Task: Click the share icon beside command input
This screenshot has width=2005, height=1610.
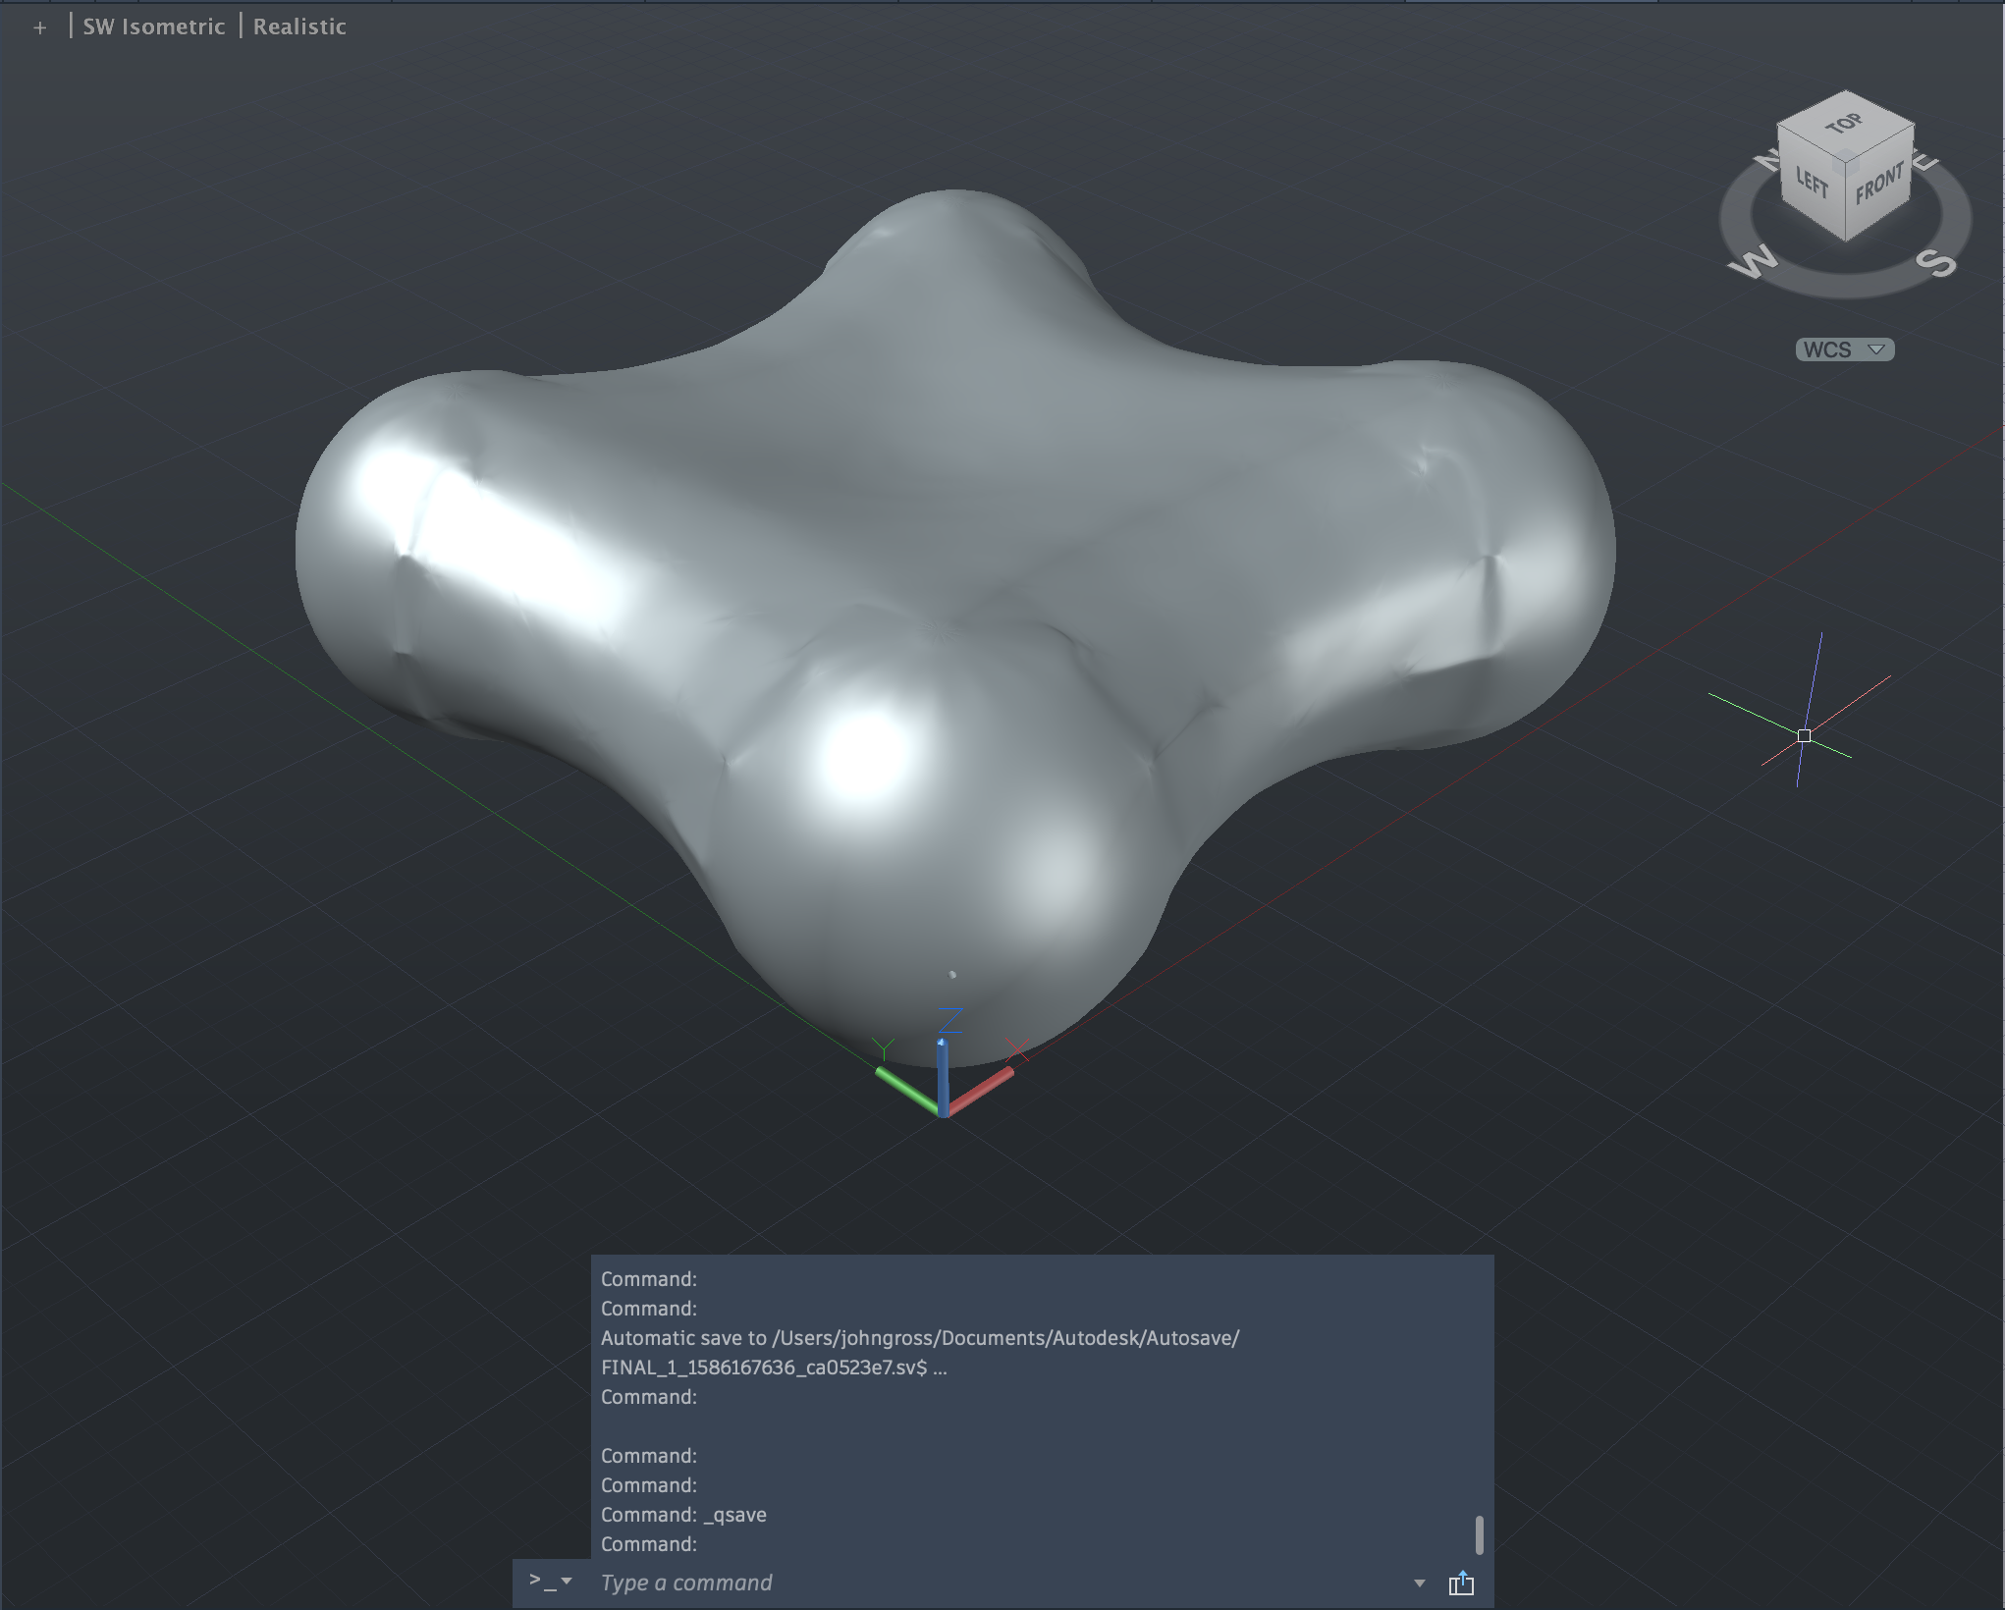Action: pyautogui.click(x=1461, y=1583)
